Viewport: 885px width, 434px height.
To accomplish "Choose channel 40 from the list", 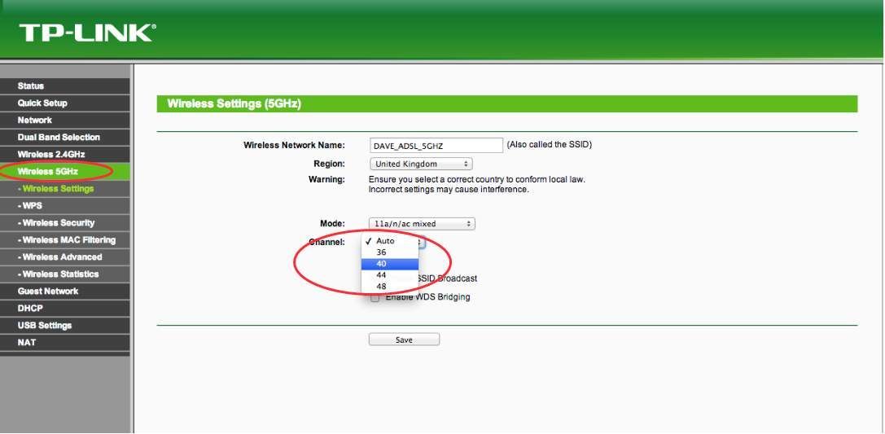I will [x=390, y=264].
